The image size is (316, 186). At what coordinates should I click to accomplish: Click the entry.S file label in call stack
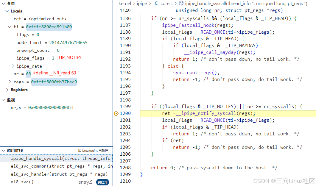click(85, 182)
